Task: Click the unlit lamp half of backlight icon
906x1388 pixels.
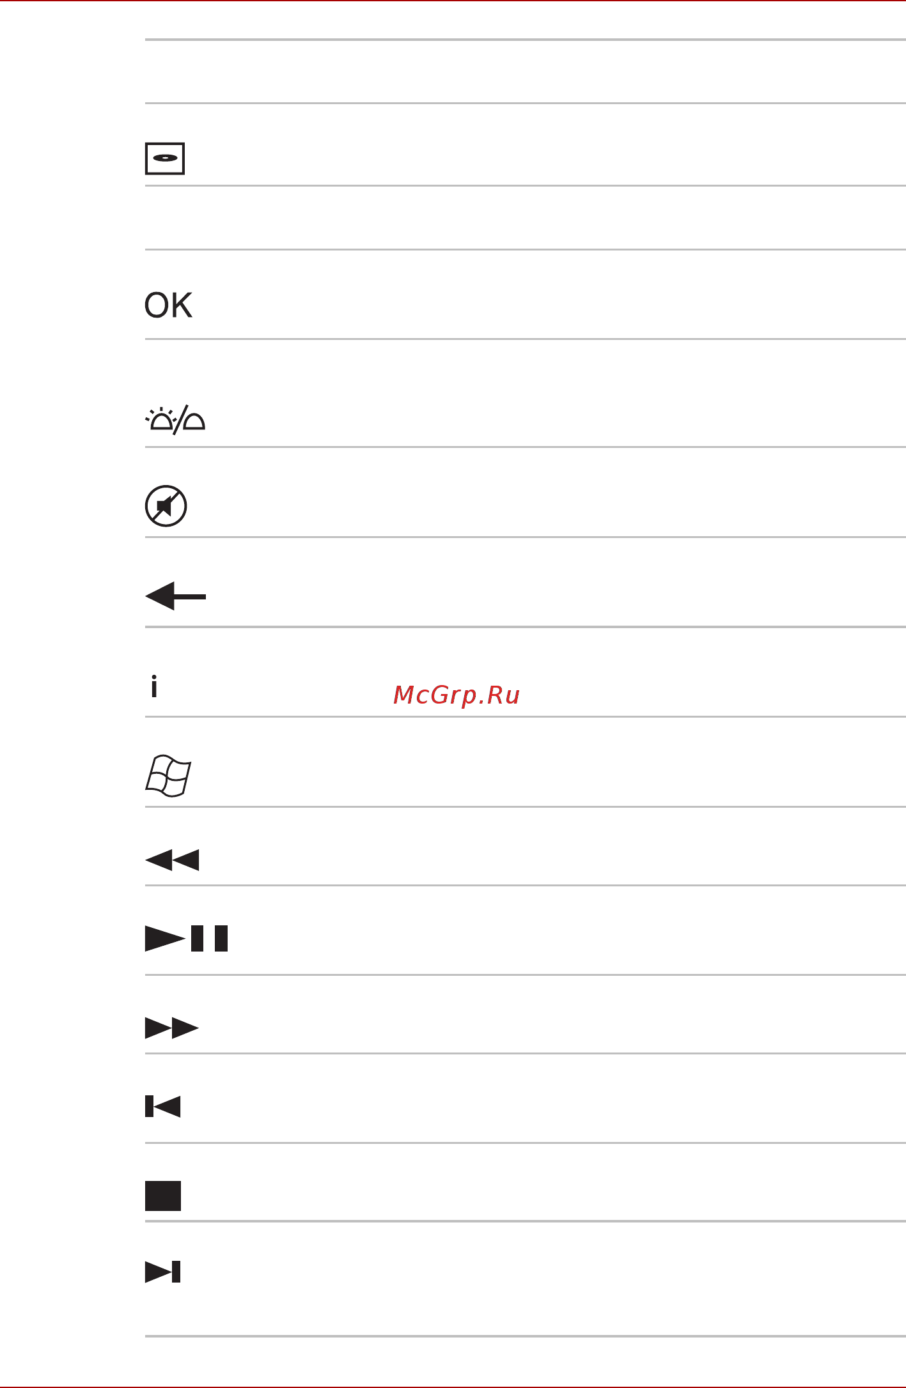Action: [x=194, y=422]
